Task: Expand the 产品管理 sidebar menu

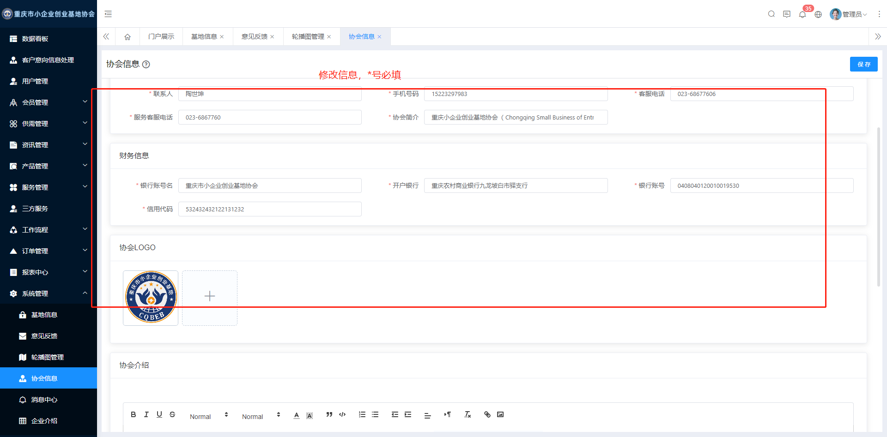Action: [49, 166]
